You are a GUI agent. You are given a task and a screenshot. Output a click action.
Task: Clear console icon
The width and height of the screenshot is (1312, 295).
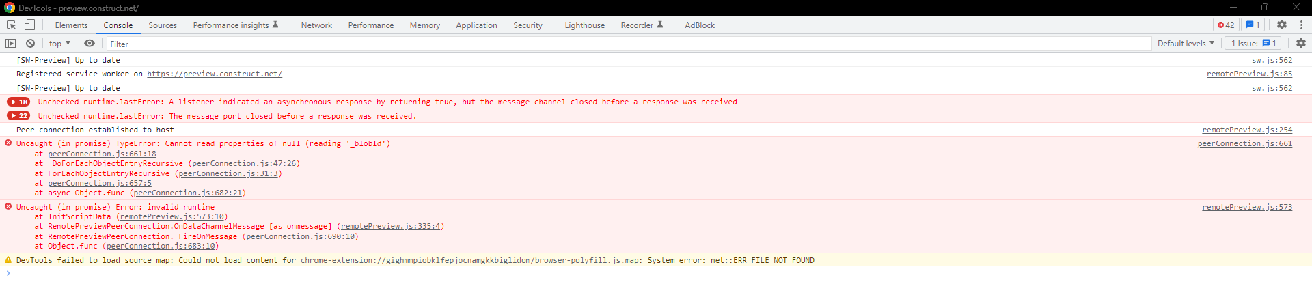31,43
